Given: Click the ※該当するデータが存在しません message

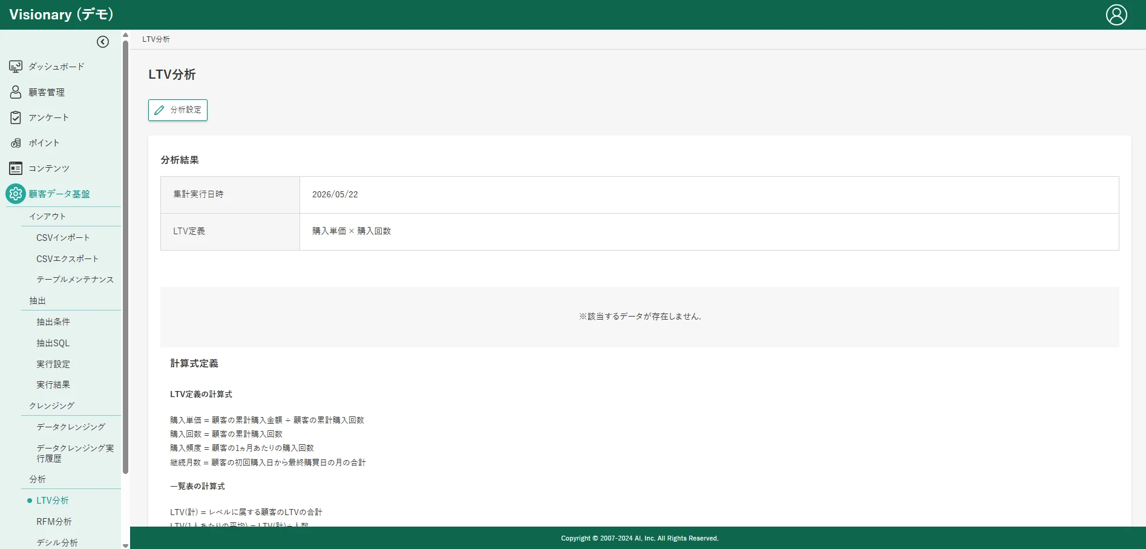Looking at the screenshot, I should click(640, 317).
